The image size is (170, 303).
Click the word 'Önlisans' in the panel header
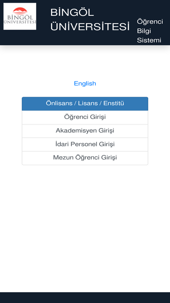coord(59,103)
